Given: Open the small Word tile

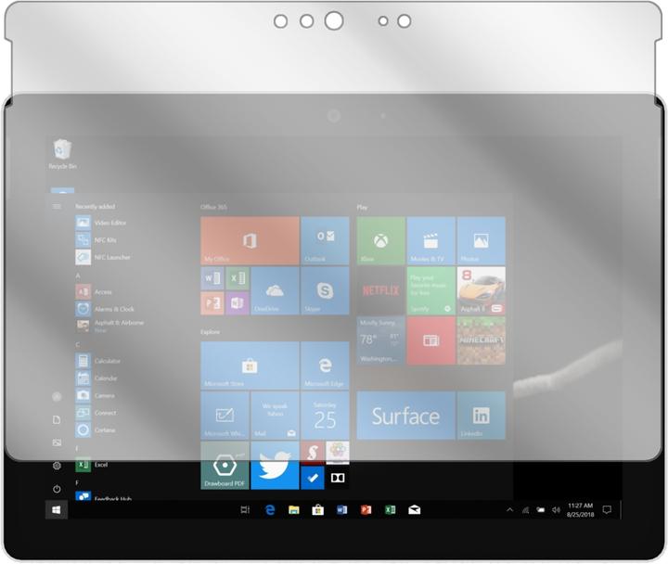Looking at the screenshot, I should click(x=212, y=278).
